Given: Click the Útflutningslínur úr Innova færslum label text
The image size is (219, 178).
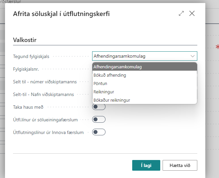Looking at the screenshot, I should pyautogui.click(x=48, y=132).
